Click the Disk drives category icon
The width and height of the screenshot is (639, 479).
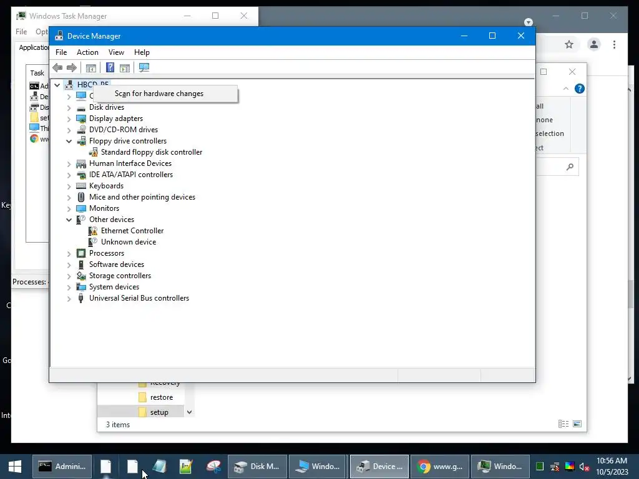click(x=81, y=107)
